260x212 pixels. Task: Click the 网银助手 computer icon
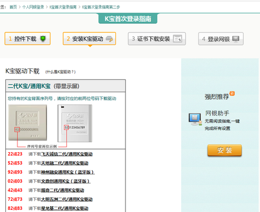pos(195,119)
